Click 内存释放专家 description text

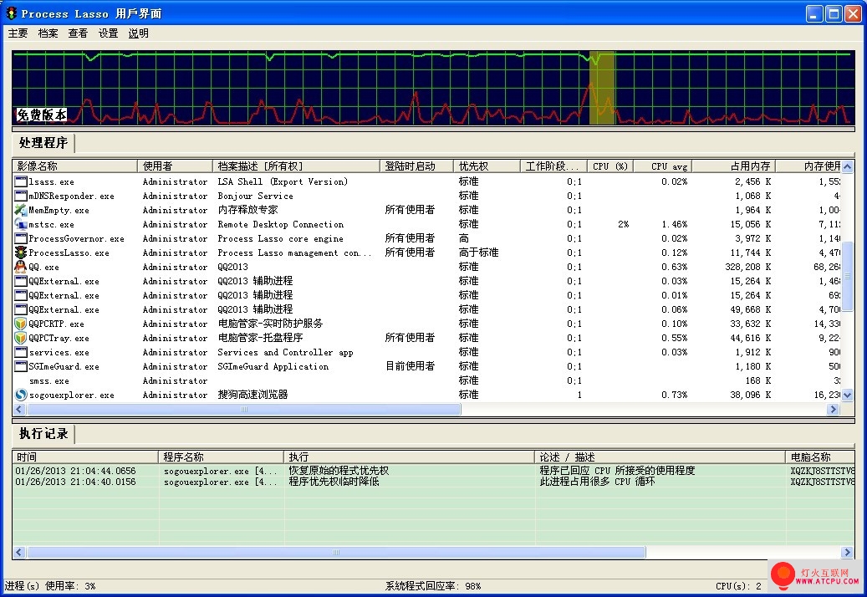click(x=247, y=210)
